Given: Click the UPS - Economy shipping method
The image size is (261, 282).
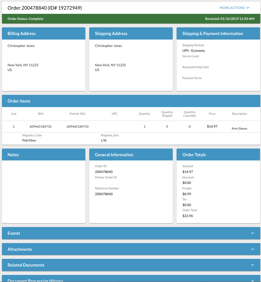Looking at the screenshot, I should pos(194,51).
